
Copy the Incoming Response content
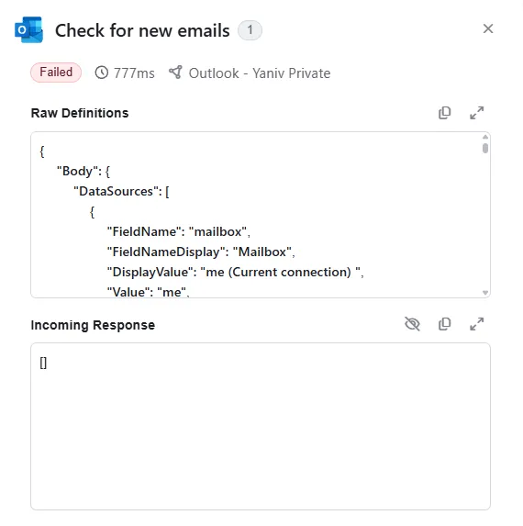[x=444, y=324]
